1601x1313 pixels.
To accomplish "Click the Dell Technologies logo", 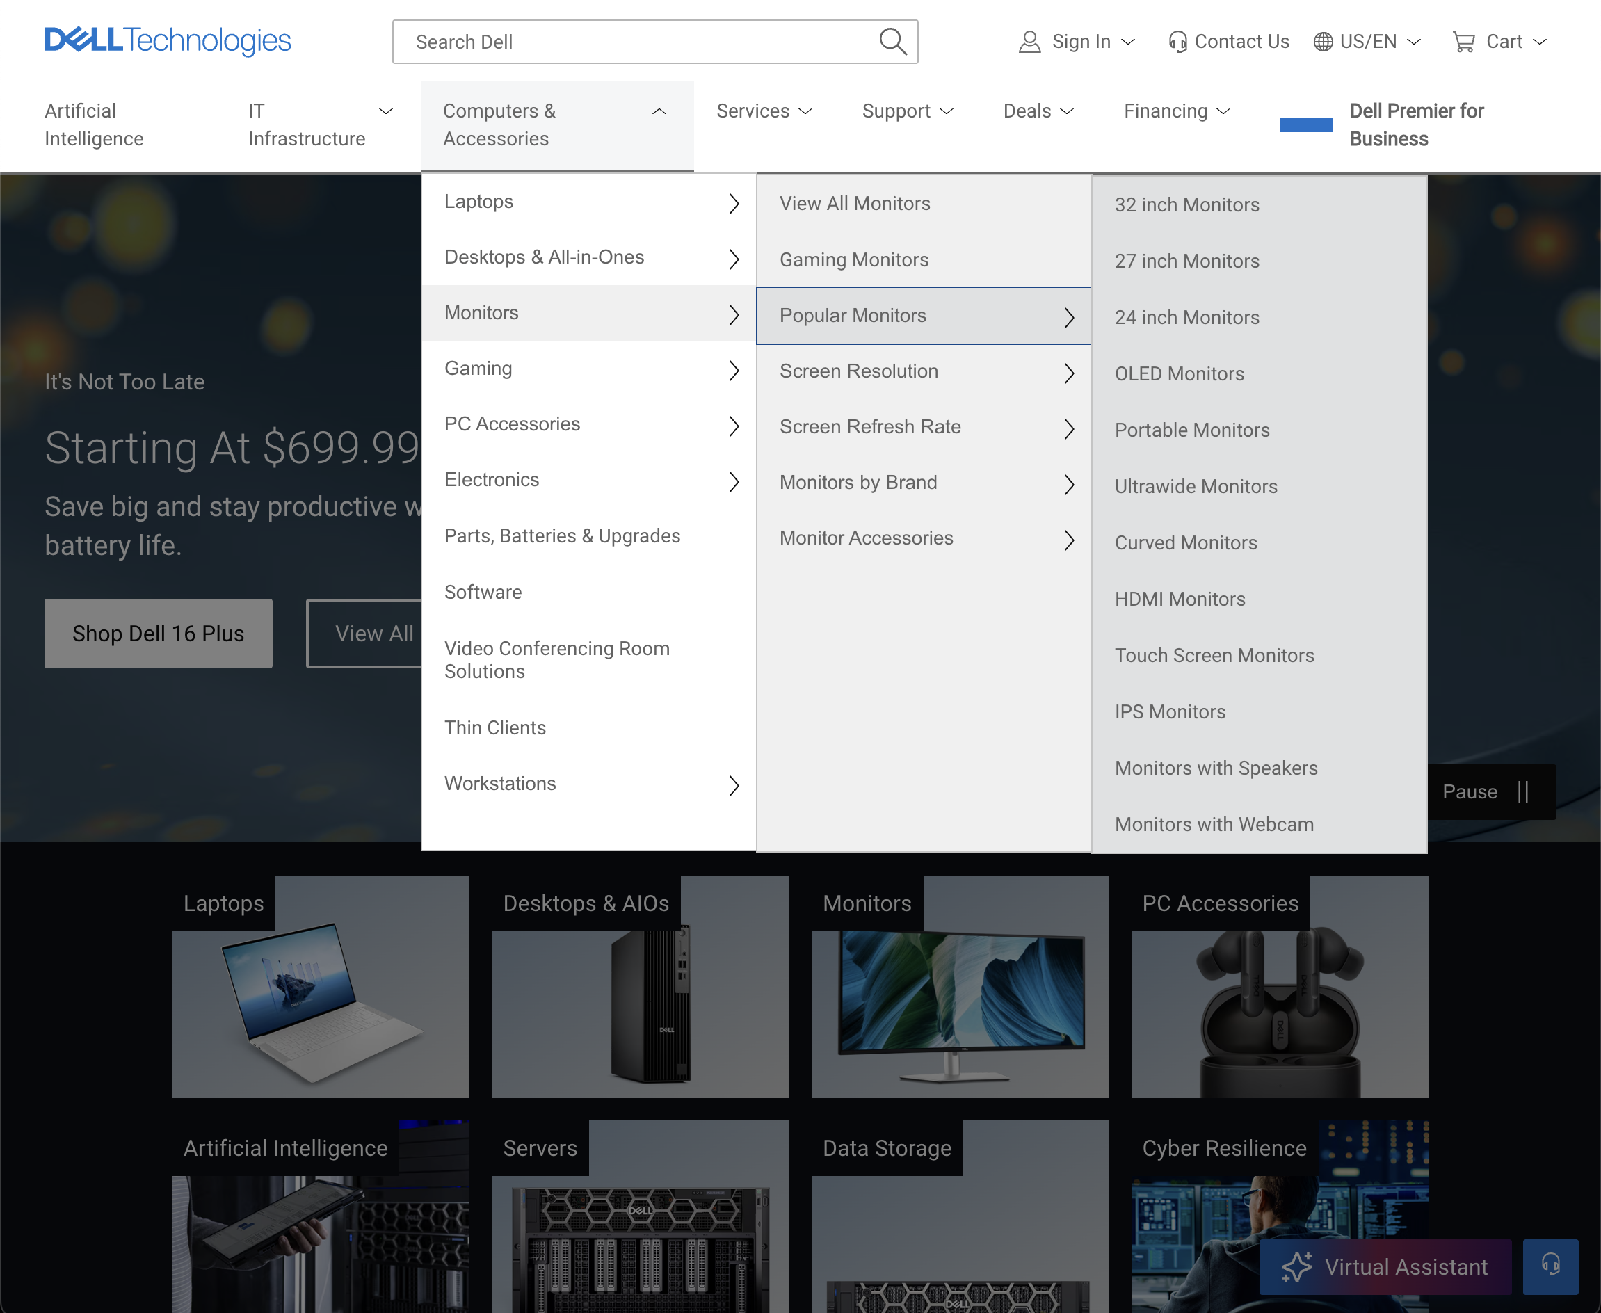I will click(x=167, y=40).
